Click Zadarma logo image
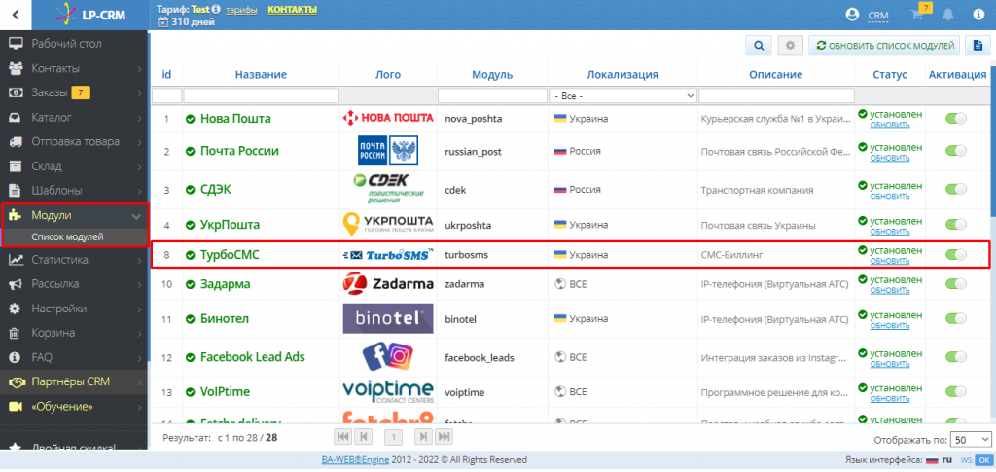 click(388, 283)
